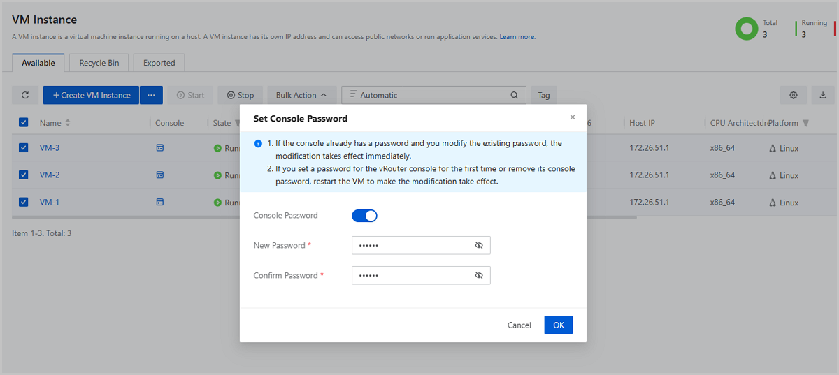839x375 pixels.
Task: Show the Confirm Password characters
Action: [479, 276]
